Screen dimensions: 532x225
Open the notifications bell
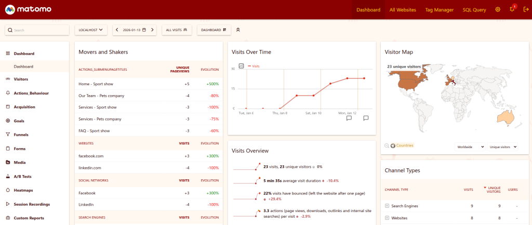[512, 10]
